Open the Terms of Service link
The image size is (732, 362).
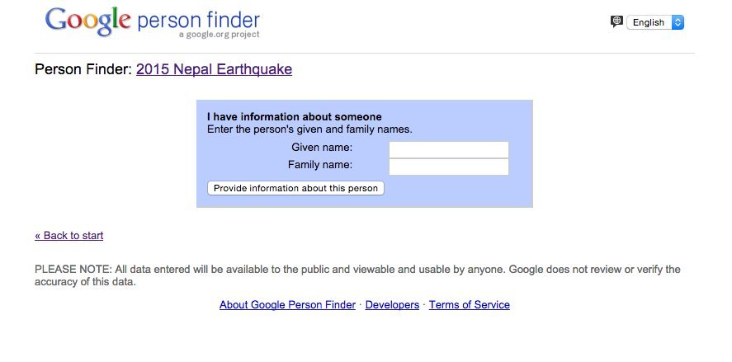click(470, 304)
